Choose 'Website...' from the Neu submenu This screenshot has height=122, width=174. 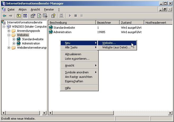pyautogui.click(x=109, y=43)
